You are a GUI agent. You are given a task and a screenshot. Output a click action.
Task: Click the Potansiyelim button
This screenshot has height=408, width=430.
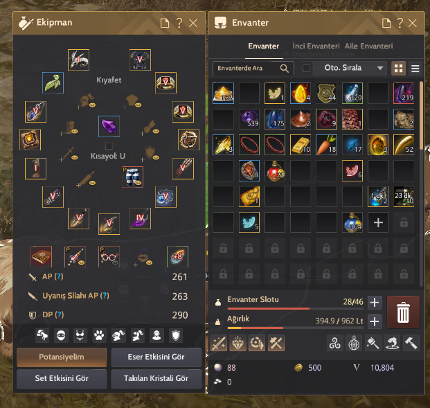click(x=62, y=357)
